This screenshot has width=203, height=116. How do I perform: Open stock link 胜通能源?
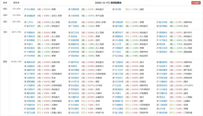(x=31, y=16)
